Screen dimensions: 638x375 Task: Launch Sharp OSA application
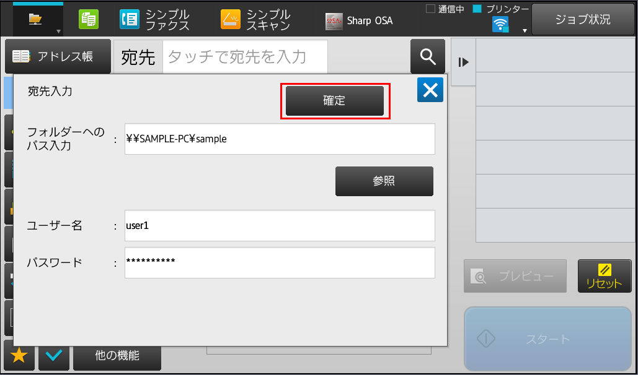(x=359, y=20)
